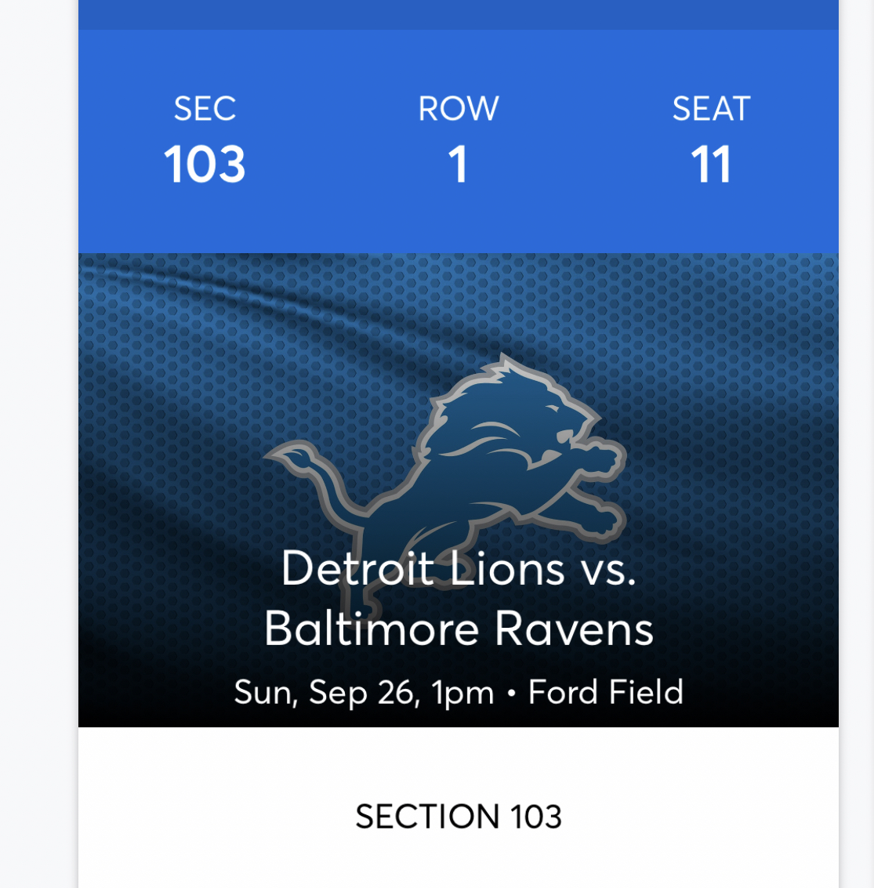874x888 pixels.
Task: Click the "Detroit Lions vs." title line
Action: pyautogui.click(x=459, y=568)
